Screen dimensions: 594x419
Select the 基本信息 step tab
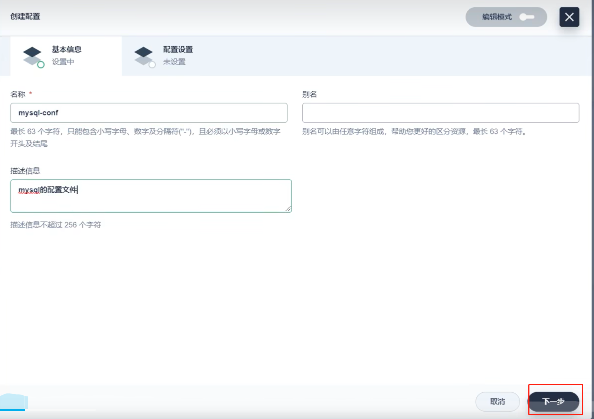[x=66, y=56]
